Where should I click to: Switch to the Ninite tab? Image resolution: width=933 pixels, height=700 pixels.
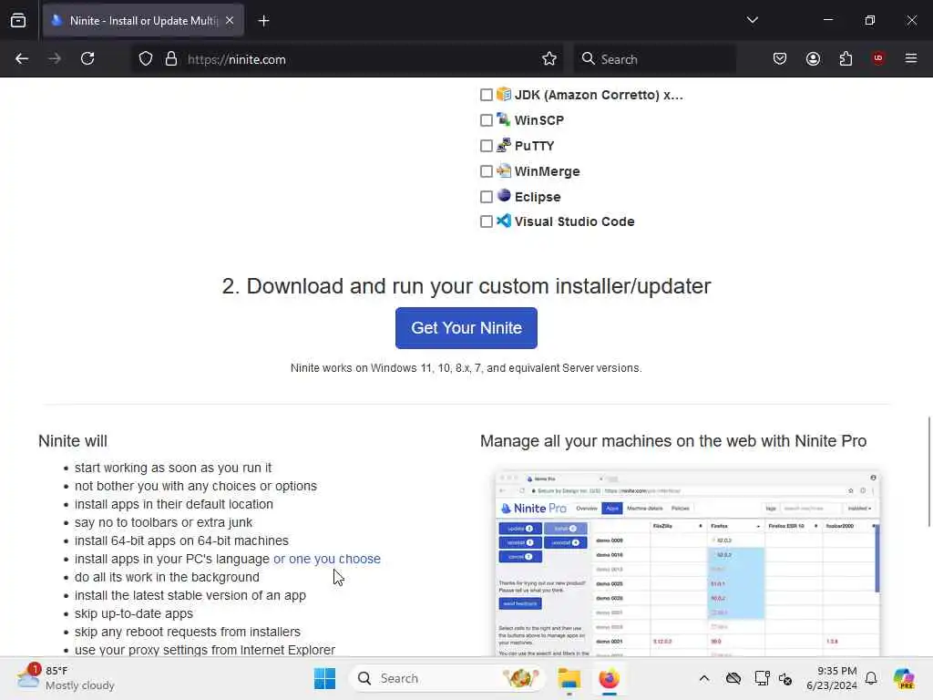(143, 21)
